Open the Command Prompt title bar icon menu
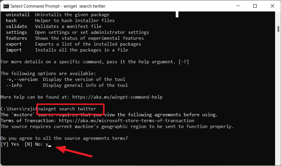 click(6, 6)
